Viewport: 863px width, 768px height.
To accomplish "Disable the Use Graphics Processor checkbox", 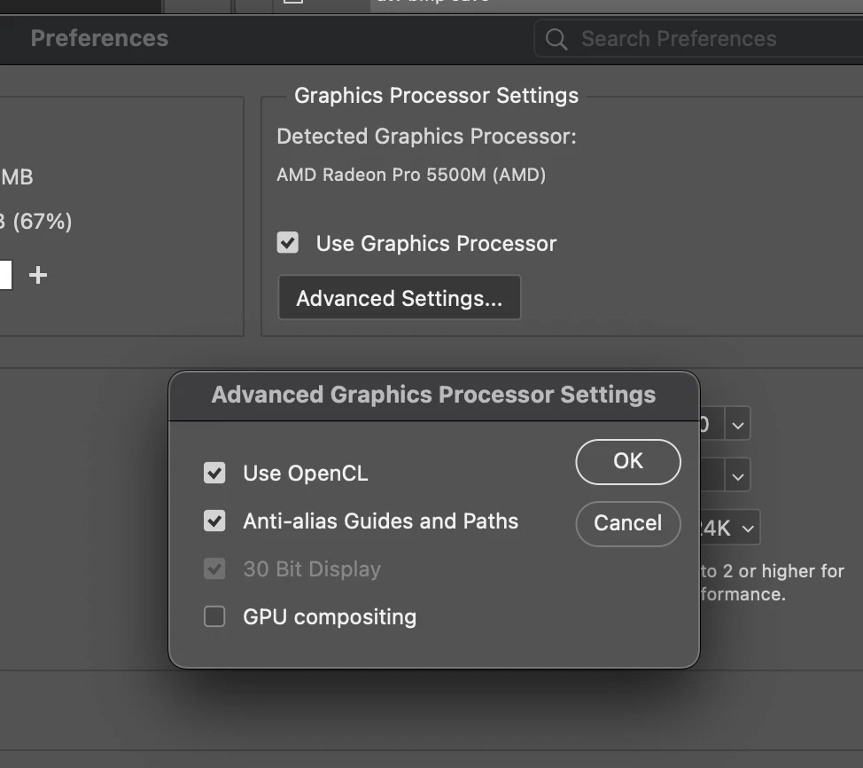I will pos(288,243).
